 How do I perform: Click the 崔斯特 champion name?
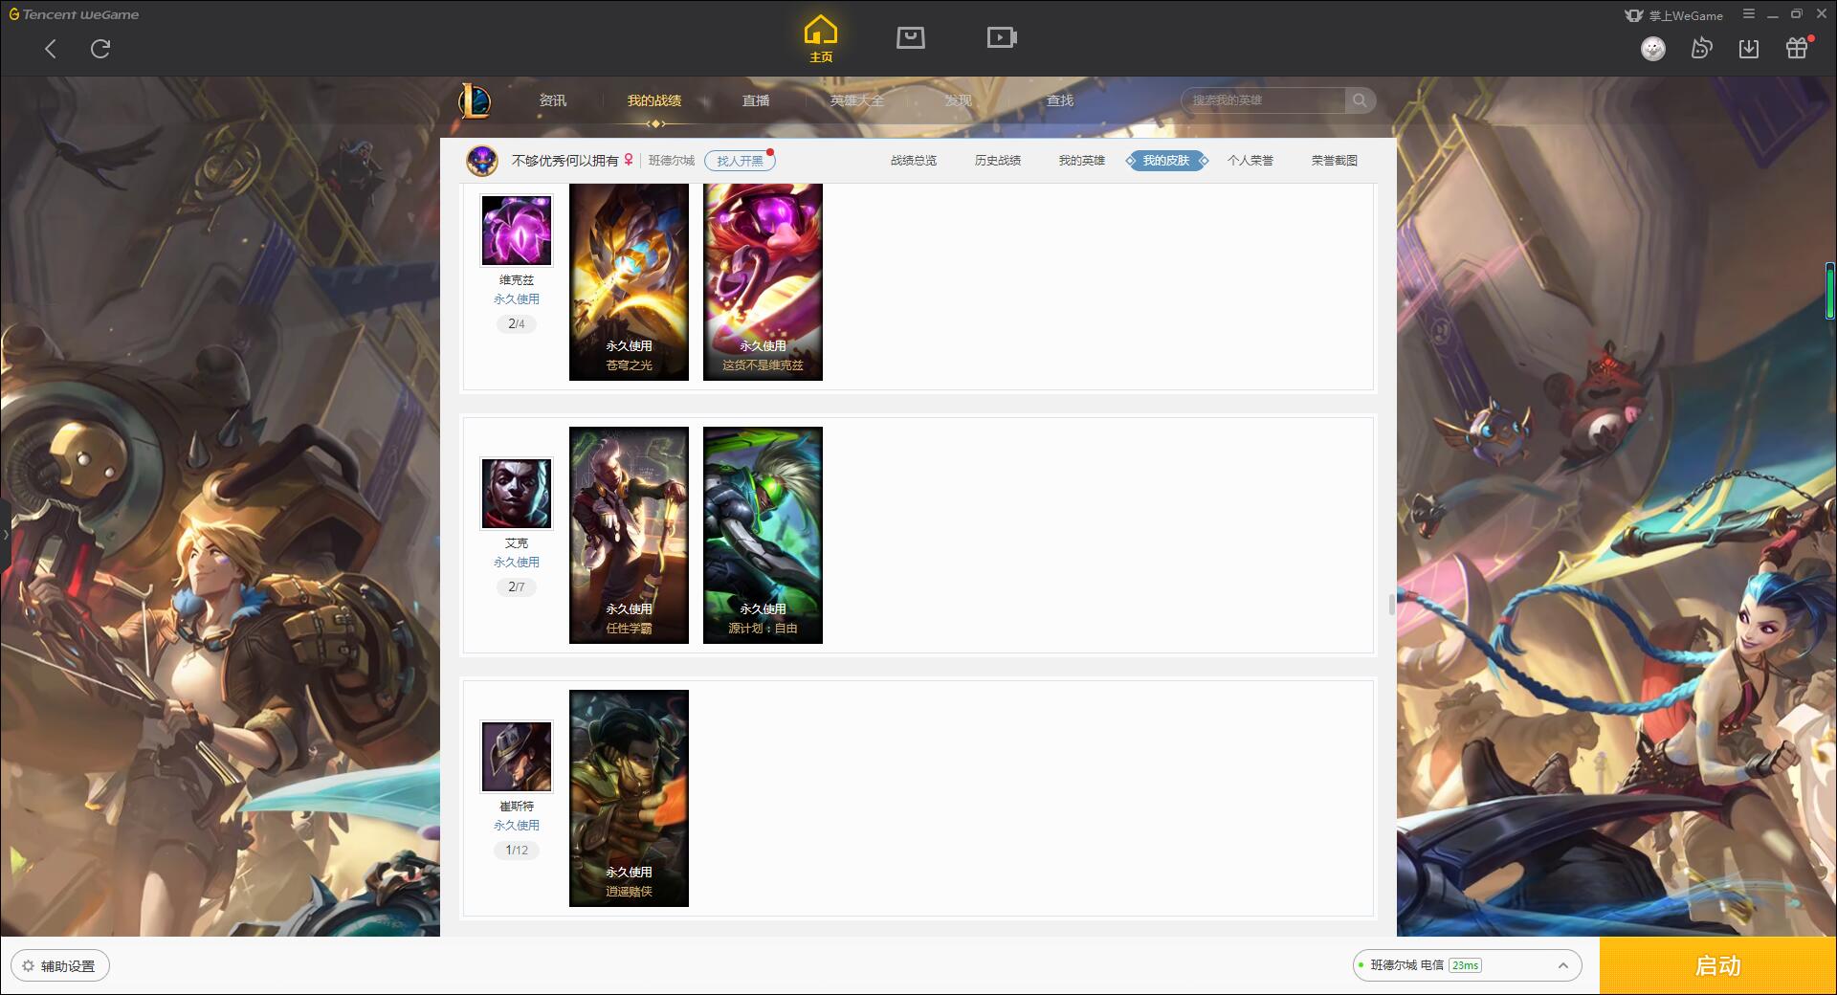coord(517,807)
